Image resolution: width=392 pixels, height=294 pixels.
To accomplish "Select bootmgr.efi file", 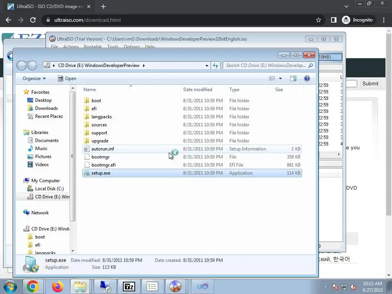I will coord(192,165).
